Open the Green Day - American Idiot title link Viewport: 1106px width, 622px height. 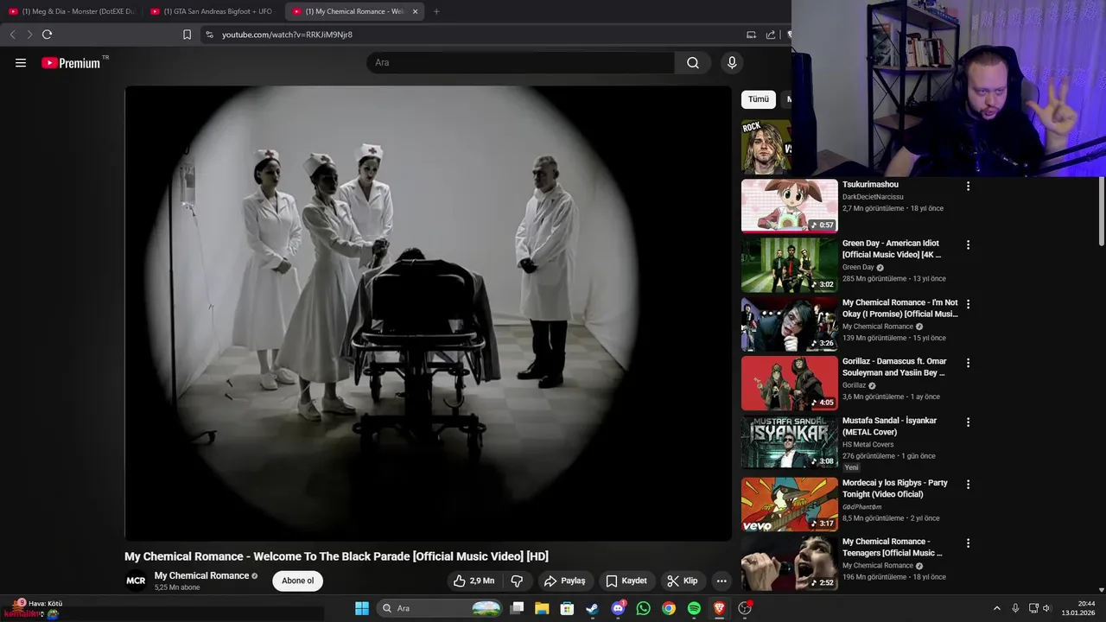(891, 249)
